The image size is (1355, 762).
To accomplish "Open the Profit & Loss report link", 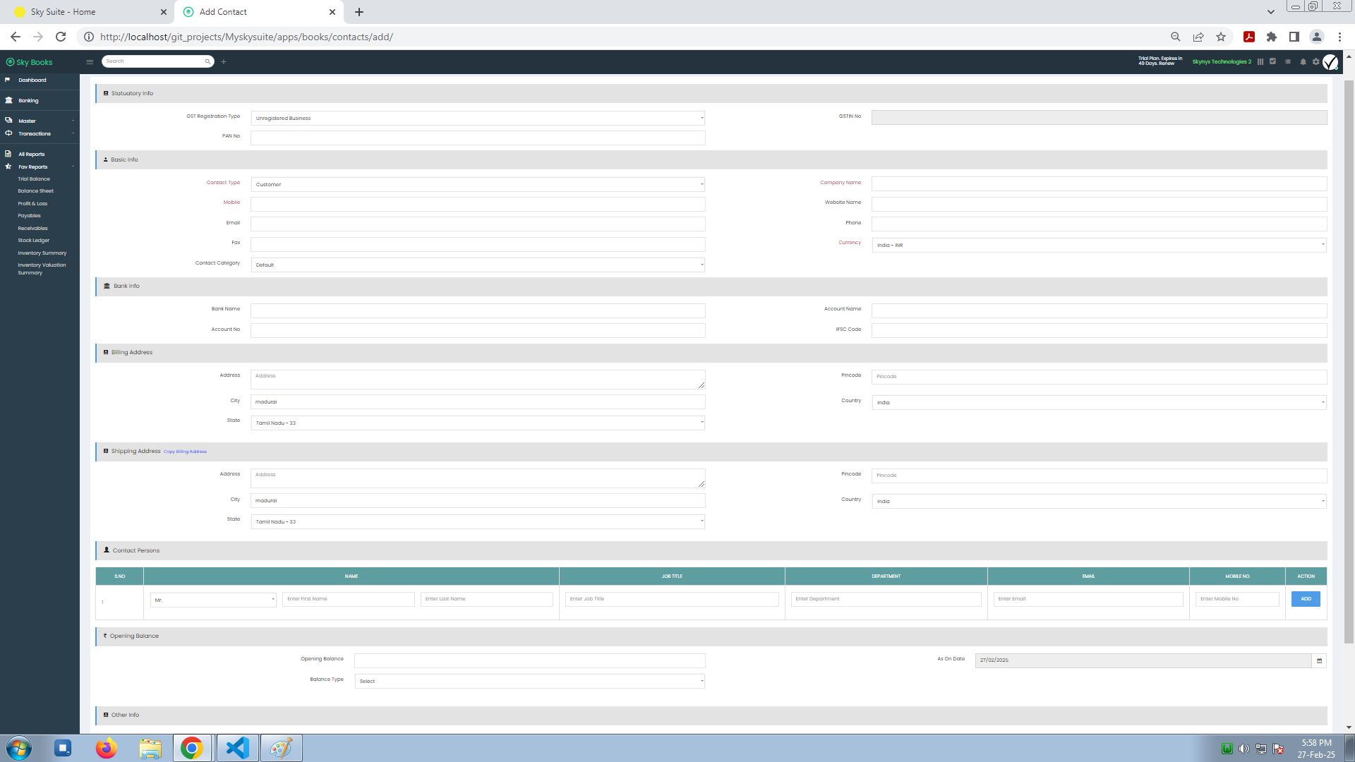I will point(33,203).
